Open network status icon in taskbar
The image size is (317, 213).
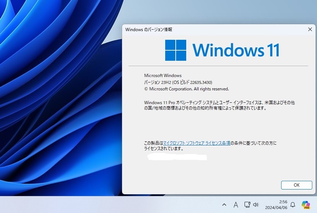(x=247, y=205)
